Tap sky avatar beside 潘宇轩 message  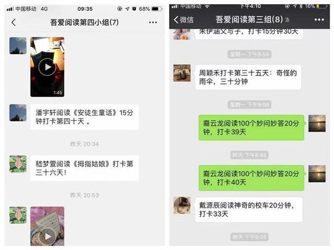[x=18, y=113]
